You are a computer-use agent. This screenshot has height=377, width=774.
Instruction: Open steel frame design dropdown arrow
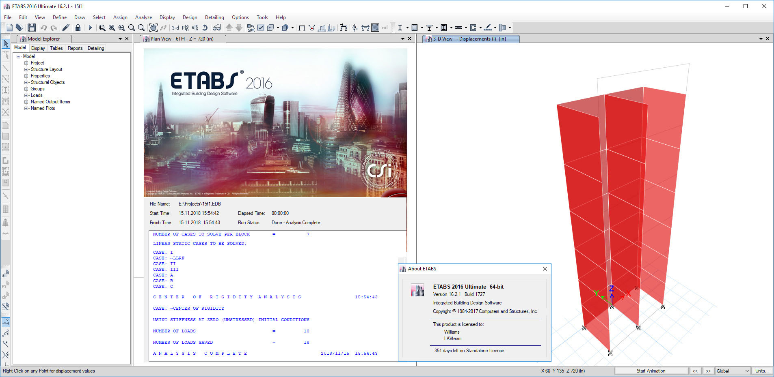tap(407, 28)
